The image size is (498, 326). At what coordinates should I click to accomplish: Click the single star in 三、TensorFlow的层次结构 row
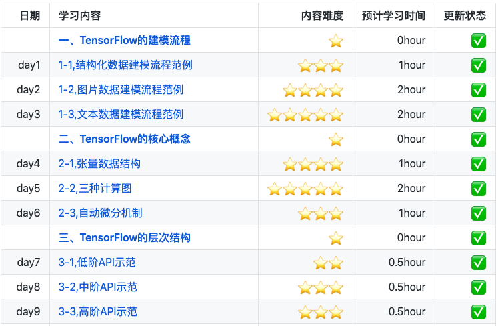[336, 238]
